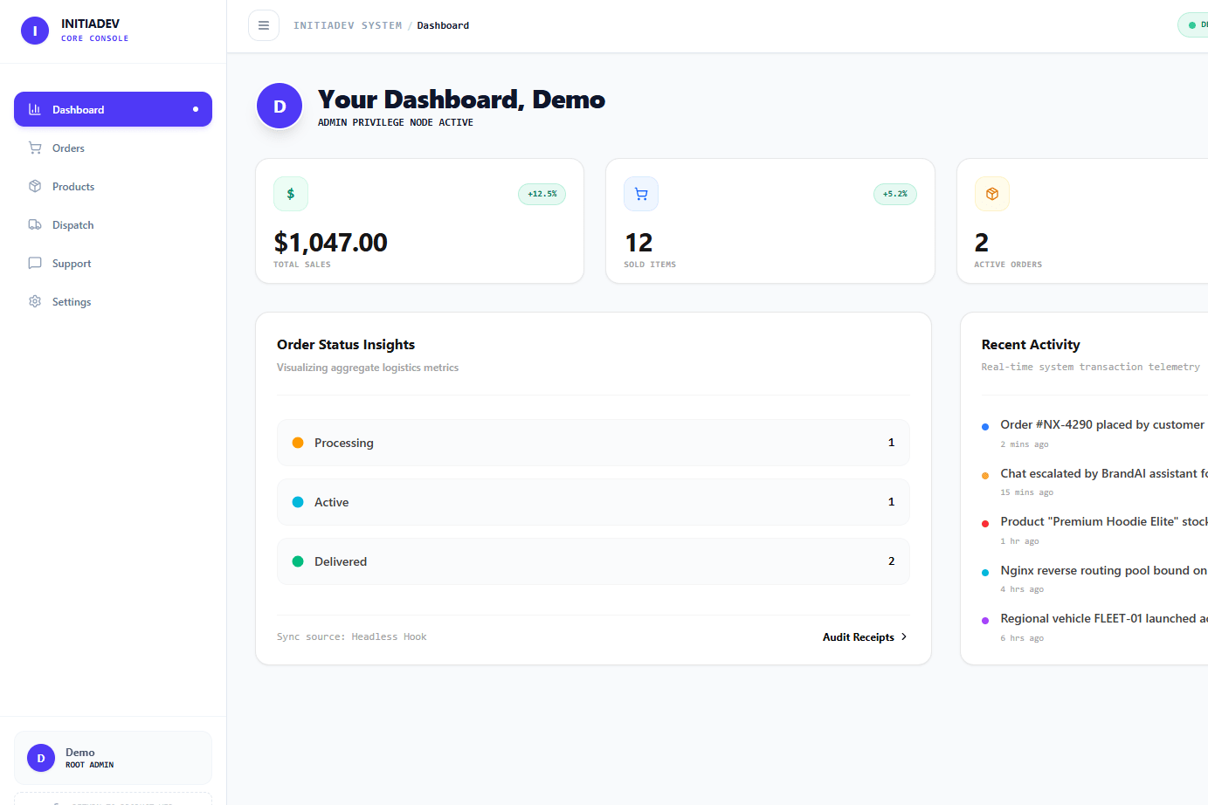The width and height of the screenshot is (1208, 805).
Task: Click the Products box icon in sidebar
Action: tap(35, 186)
